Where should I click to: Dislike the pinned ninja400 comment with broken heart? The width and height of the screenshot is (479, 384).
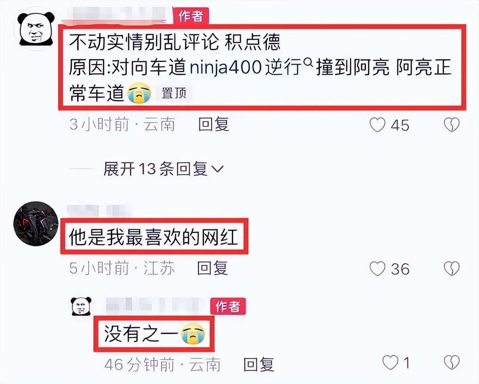tap(451, 125)
